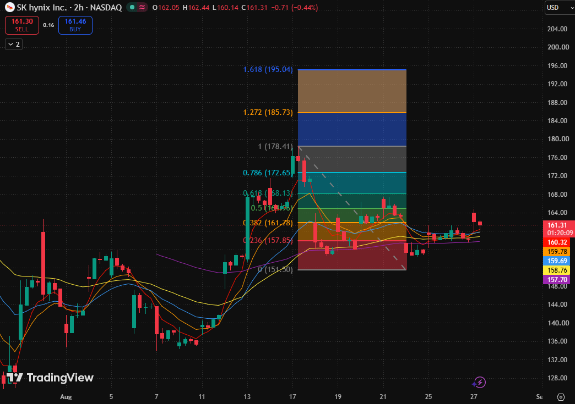
Task: Select the 1.272 (185.73) Fibonacci label
Action: [268, 112]
